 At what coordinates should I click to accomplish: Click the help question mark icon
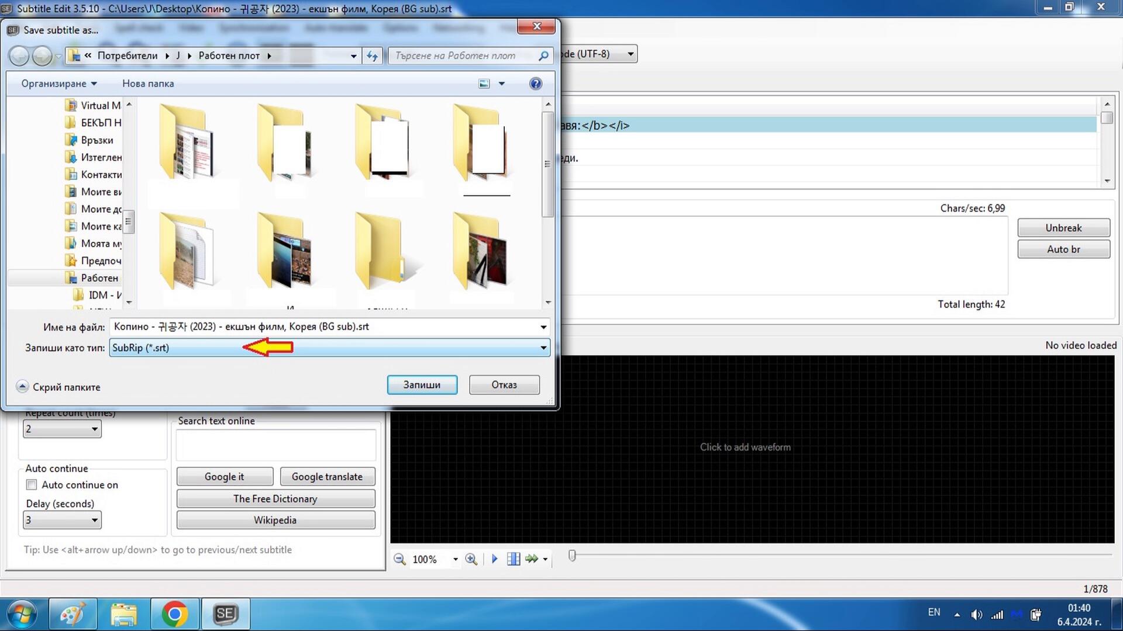(535, 84)
